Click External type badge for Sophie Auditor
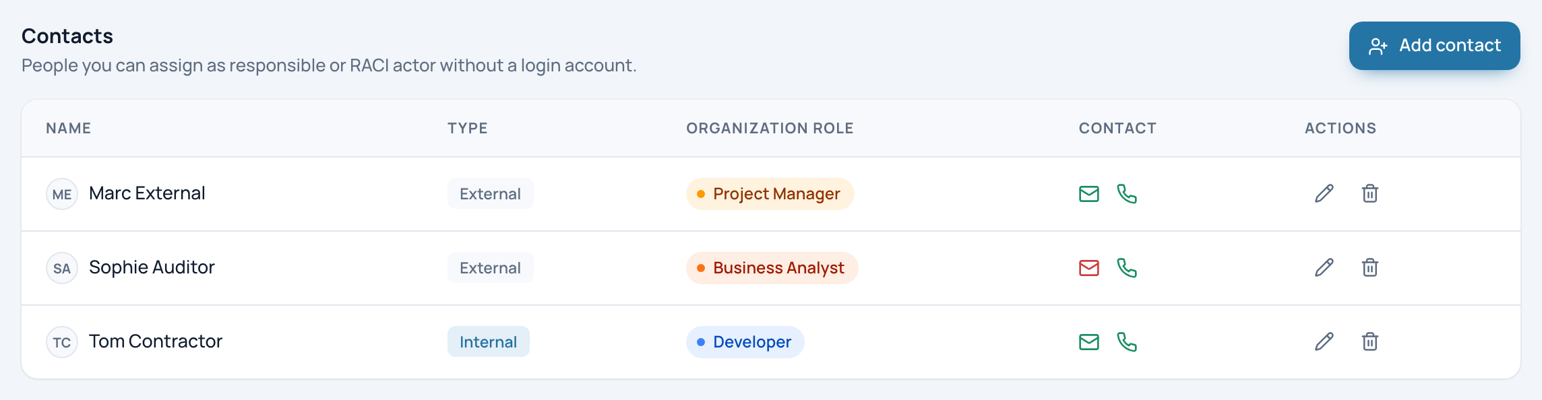 [491, 268]
